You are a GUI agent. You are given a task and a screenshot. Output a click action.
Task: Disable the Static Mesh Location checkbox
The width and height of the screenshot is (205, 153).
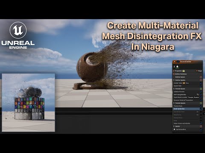(x=201, y=97)
